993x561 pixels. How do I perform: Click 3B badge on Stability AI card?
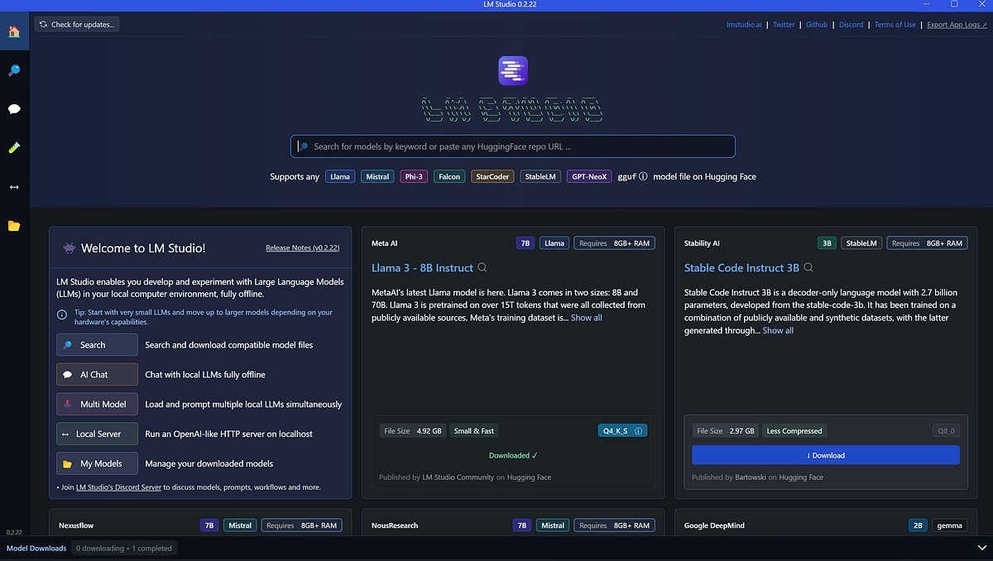click(x=827, y=243)
